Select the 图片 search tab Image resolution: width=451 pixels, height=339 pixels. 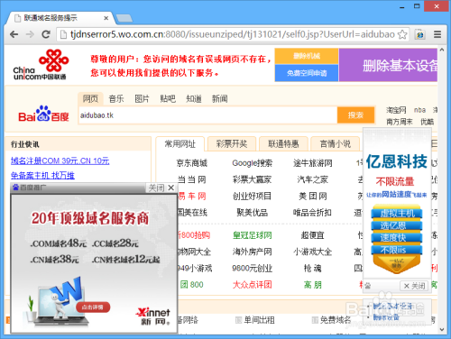(x=142, y=98)
